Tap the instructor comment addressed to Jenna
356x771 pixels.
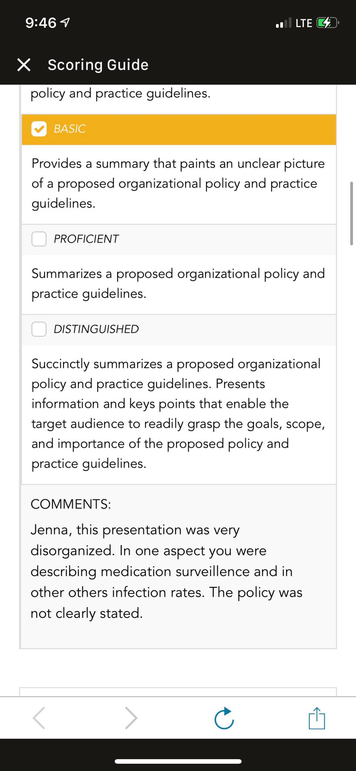pos(167,571)
